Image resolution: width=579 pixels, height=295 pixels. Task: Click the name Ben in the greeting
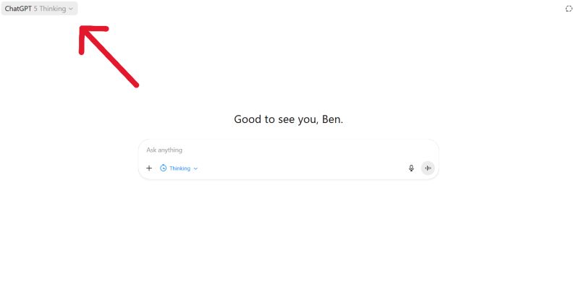(x=331, y=119)
